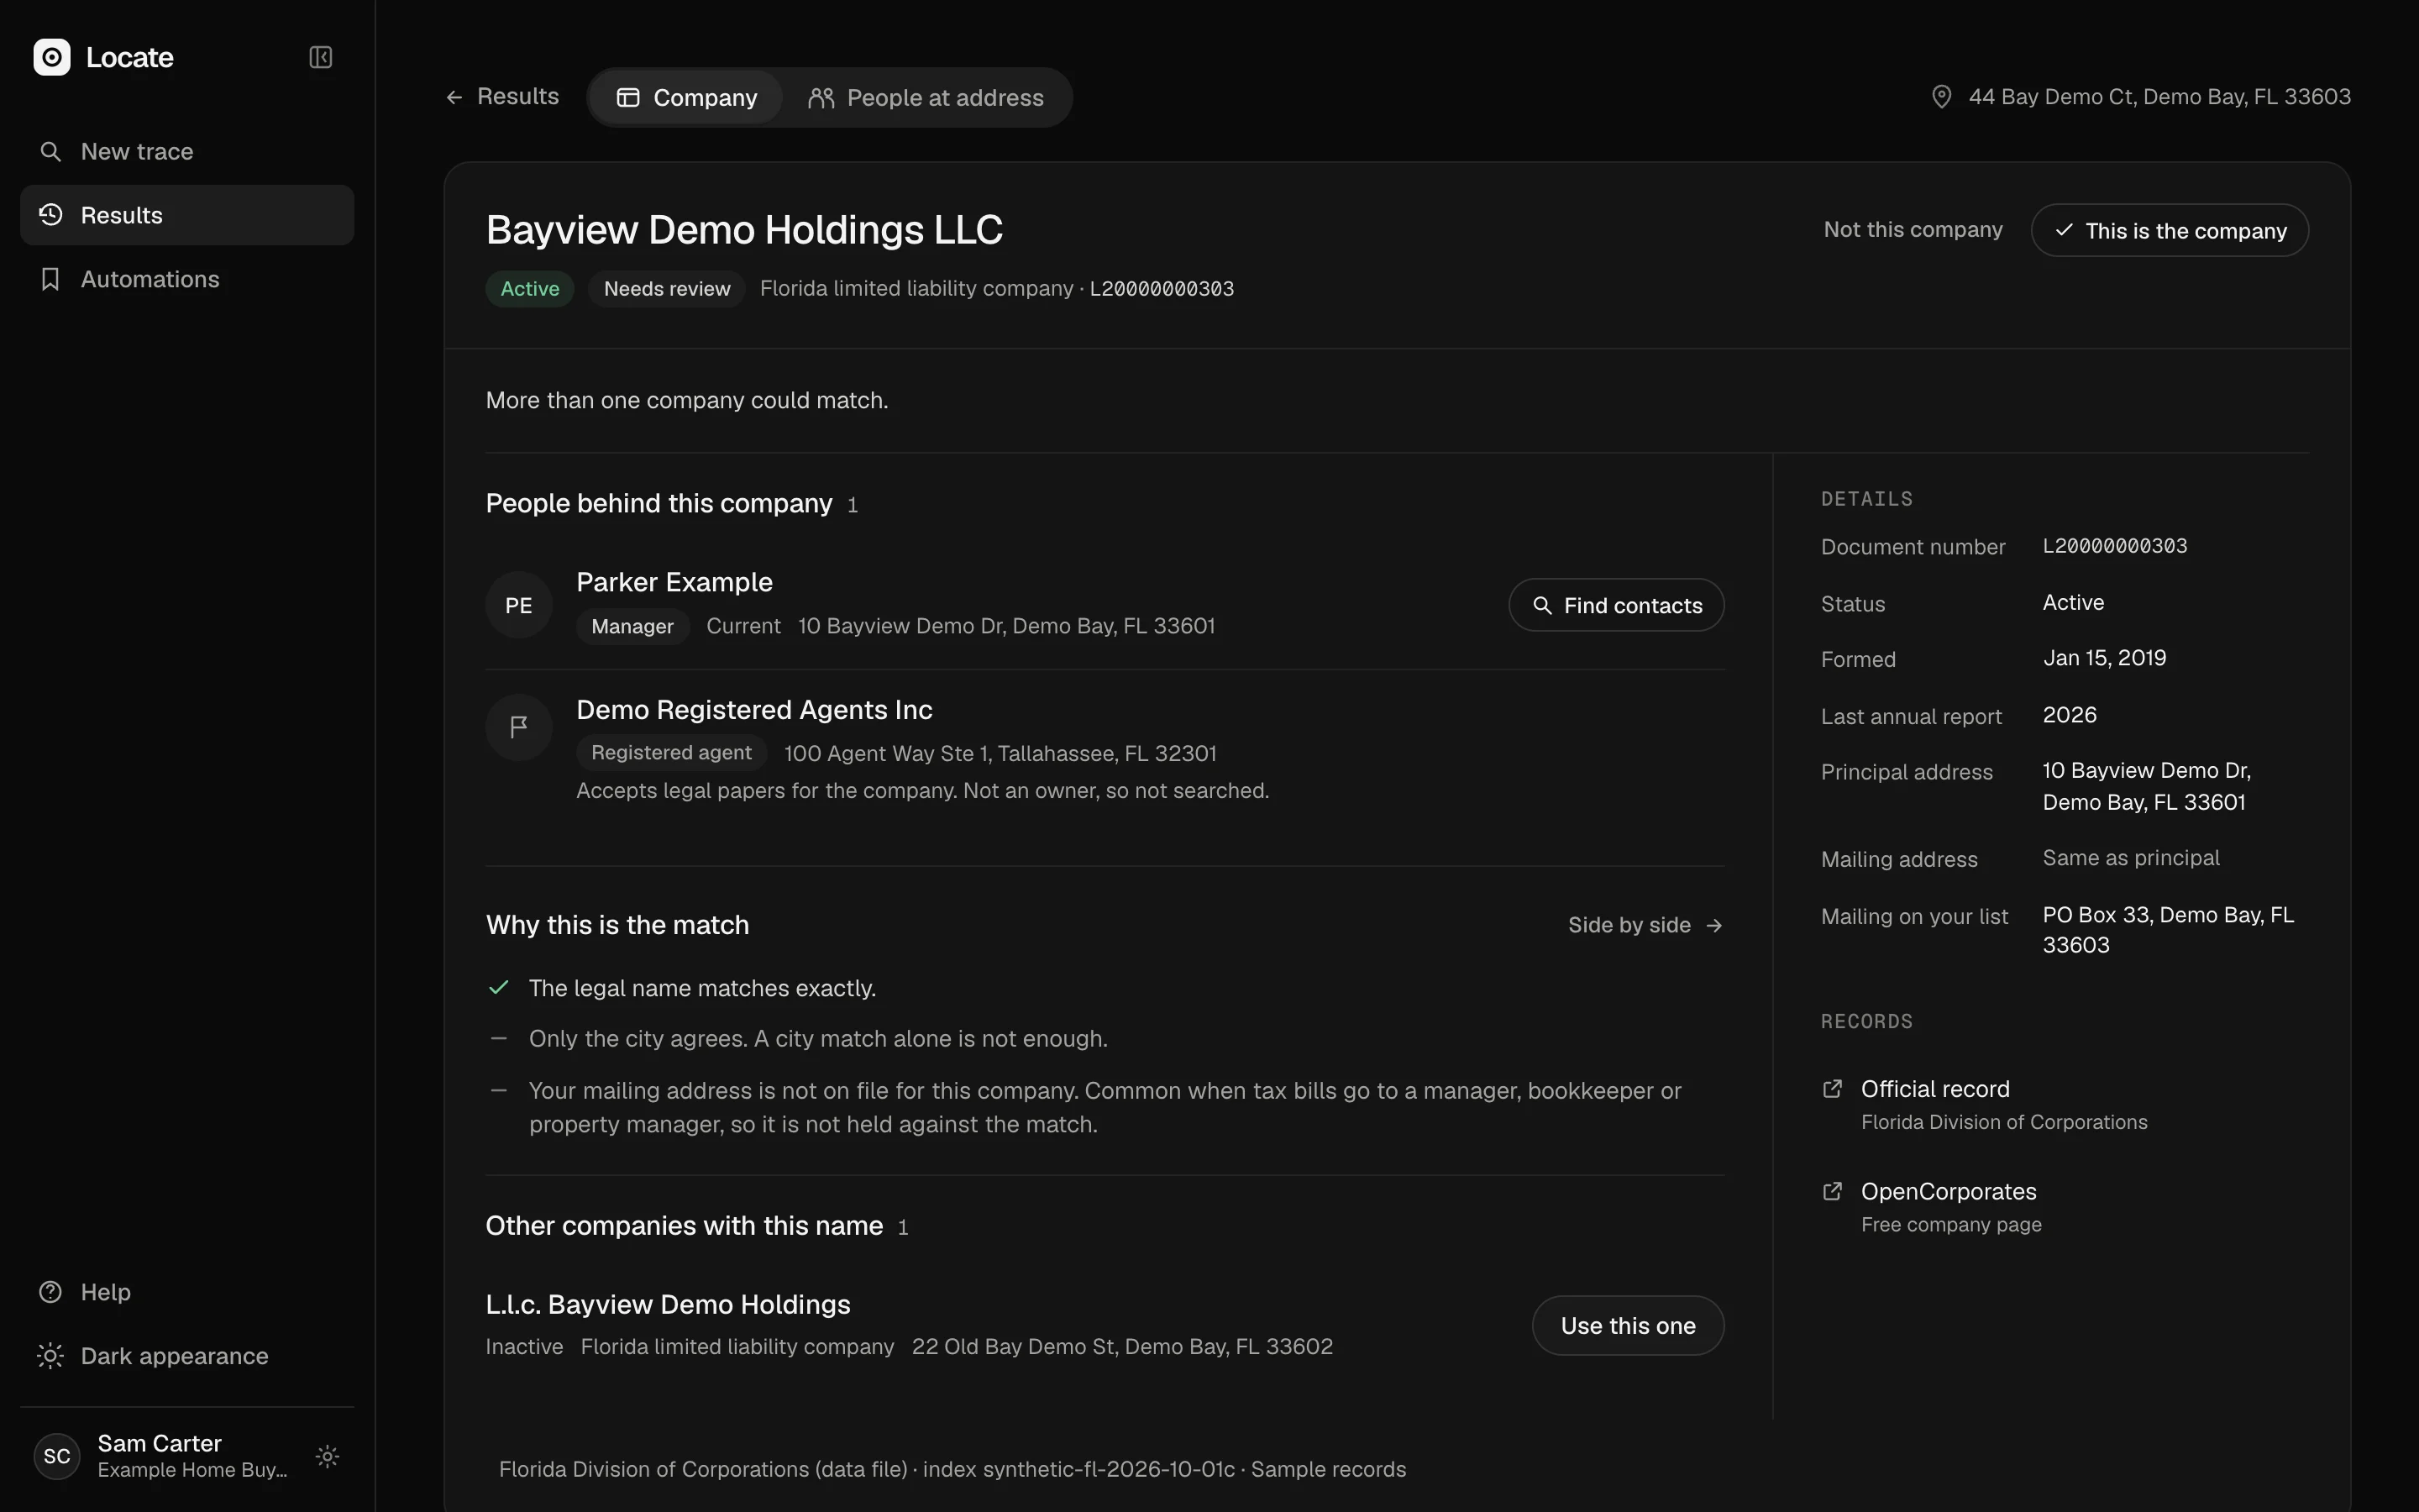Switch to the Company tab
The height and width of the screenshot is (1512, 2419).
coord(687,97)
